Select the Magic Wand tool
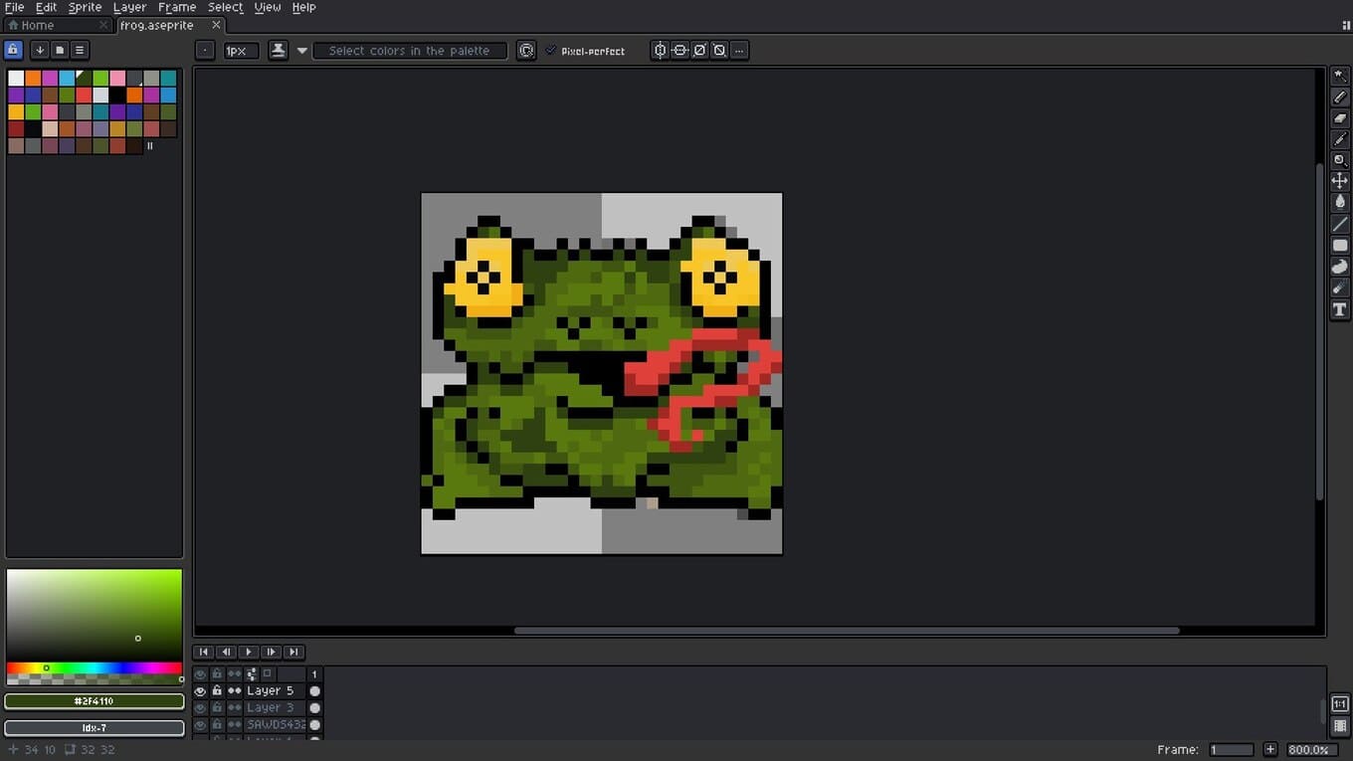Image resolution: width=1353 pixels, height=761 pixels. point(1340,76)
